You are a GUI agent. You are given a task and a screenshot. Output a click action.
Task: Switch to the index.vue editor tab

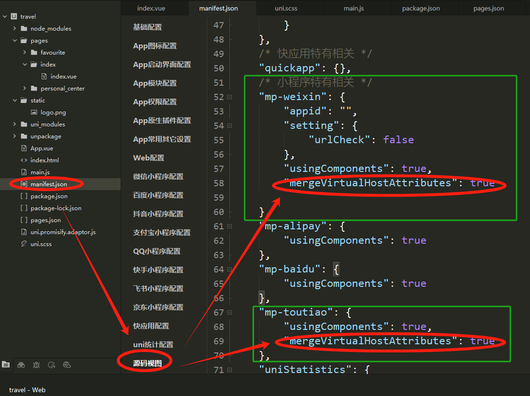tap(151, 8)
